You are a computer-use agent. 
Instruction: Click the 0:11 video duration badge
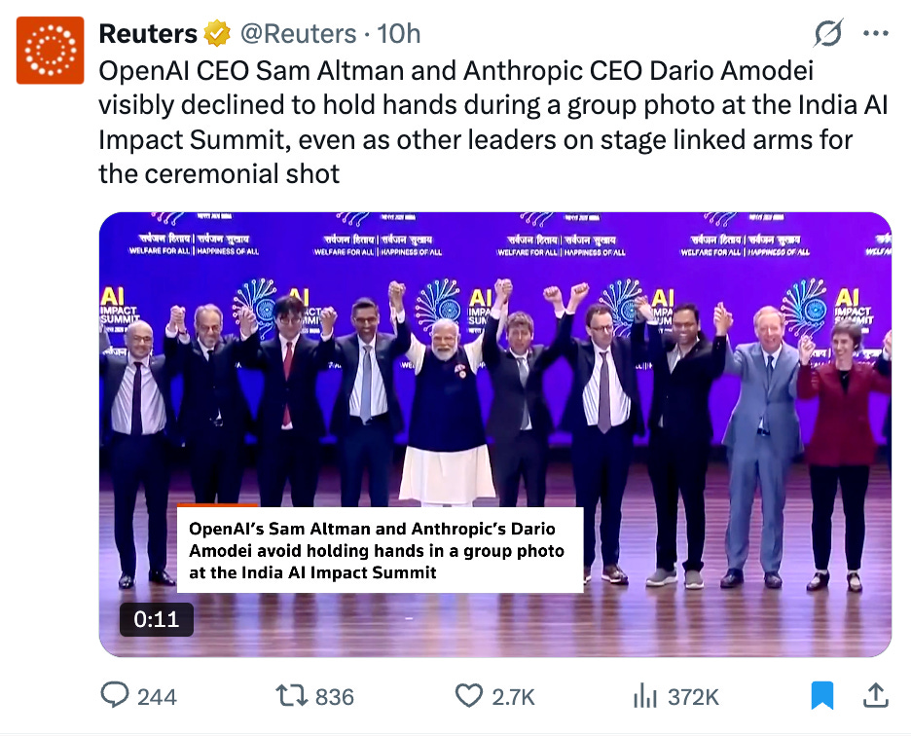[x=157, y=619]
